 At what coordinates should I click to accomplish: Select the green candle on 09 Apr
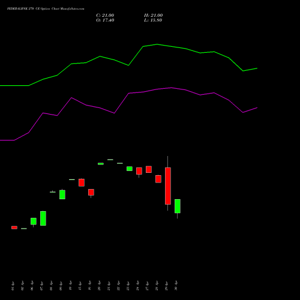(62, 194)
